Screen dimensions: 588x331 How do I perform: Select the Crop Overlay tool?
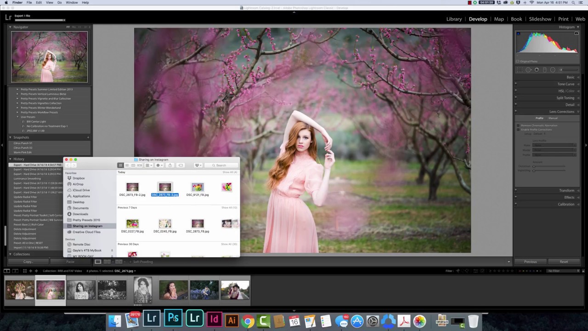coord(520,70)
